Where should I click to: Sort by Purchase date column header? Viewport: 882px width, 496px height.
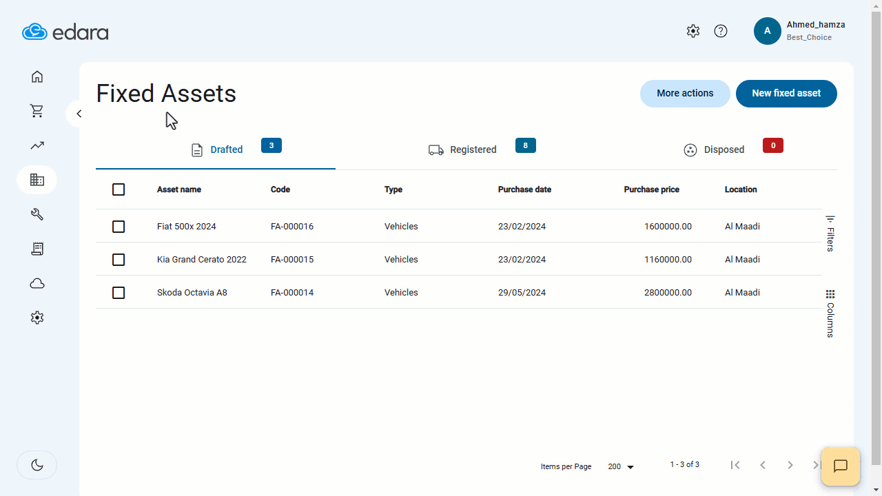pyautogui.click(x=524, y=189)
